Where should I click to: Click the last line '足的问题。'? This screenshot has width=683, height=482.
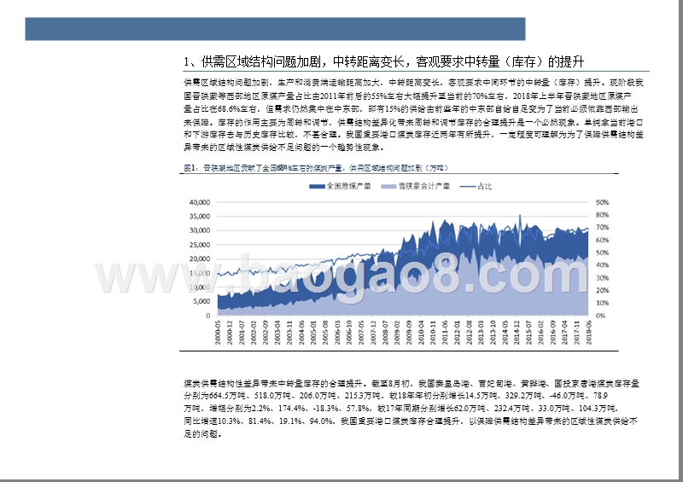(203, 433)
